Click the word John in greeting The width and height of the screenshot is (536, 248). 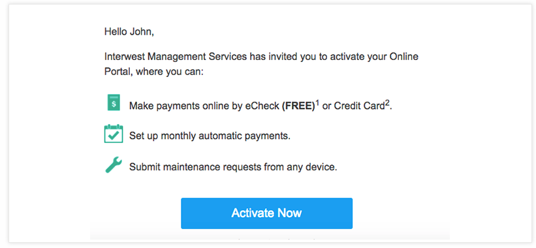pyautogui.click(x=142, y=32)
